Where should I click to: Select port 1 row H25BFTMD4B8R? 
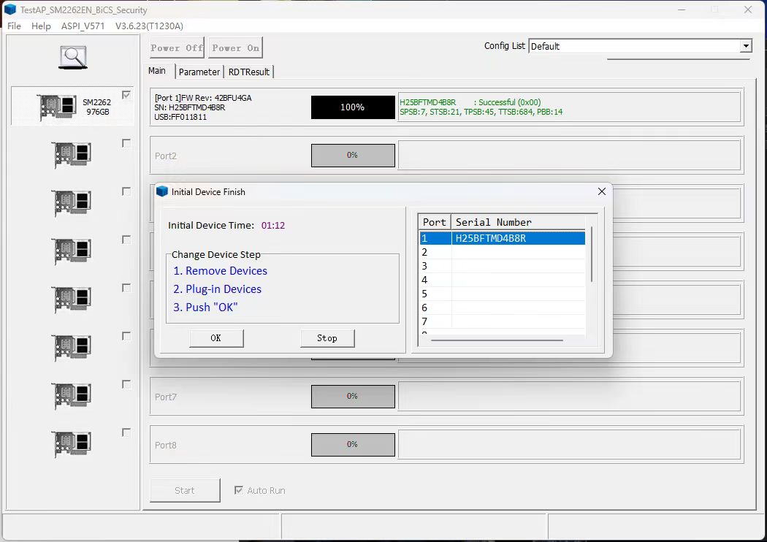pyautogui.click(x=502, y=238)
